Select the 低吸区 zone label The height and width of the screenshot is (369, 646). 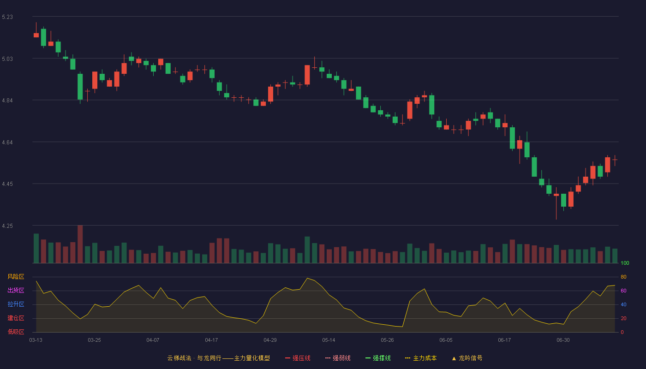point(16,332)
